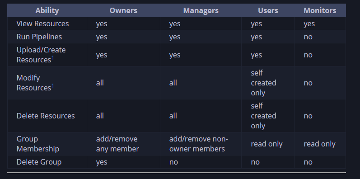This screenshot has height=179, width=360.
Task: Click 'self created only' in Delete Resources row
Action: (x=263, y=116)
